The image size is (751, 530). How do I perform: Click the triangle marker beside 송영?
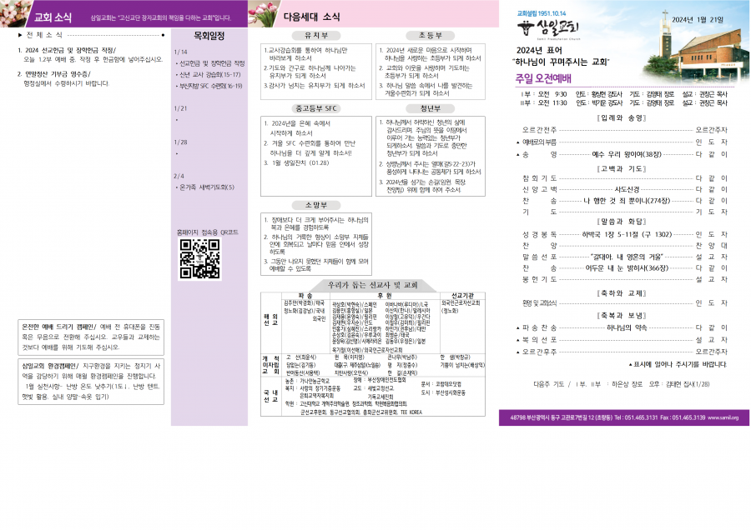point(517,155)
